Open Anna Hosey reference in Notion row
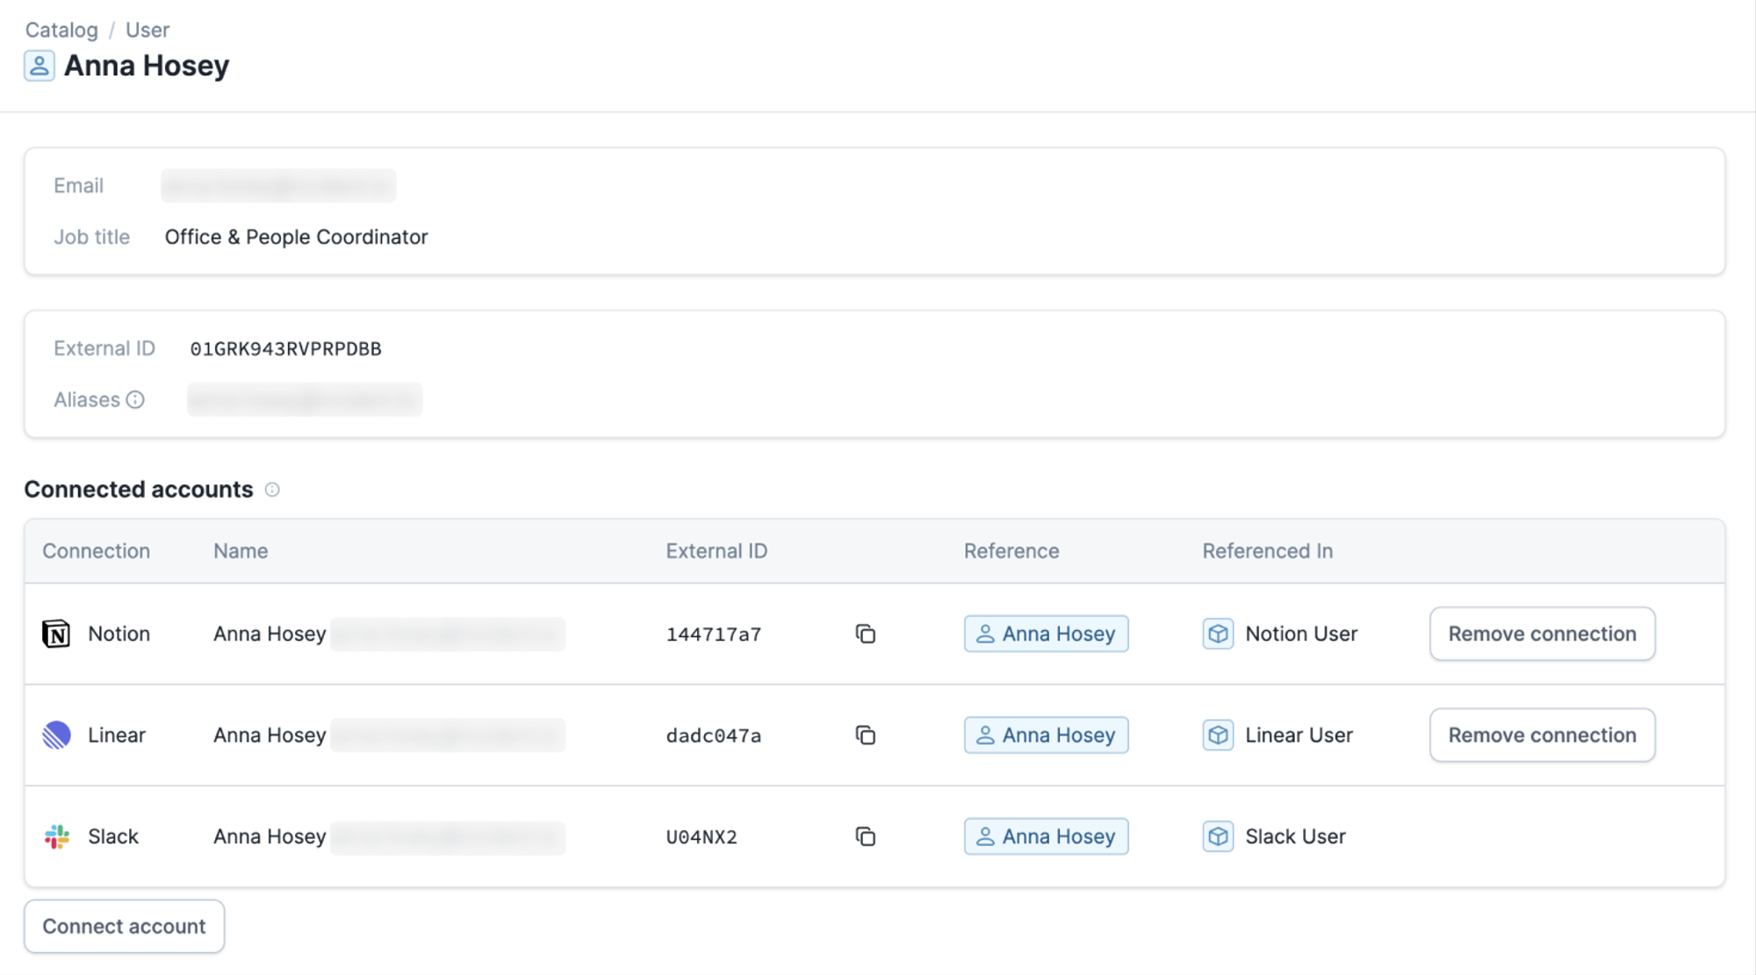1756x975 pixels. click(x=1046, y=634)
